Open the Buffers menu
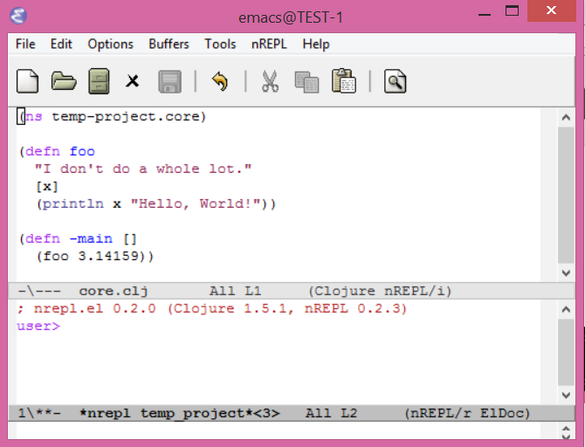 coord(169,44)
